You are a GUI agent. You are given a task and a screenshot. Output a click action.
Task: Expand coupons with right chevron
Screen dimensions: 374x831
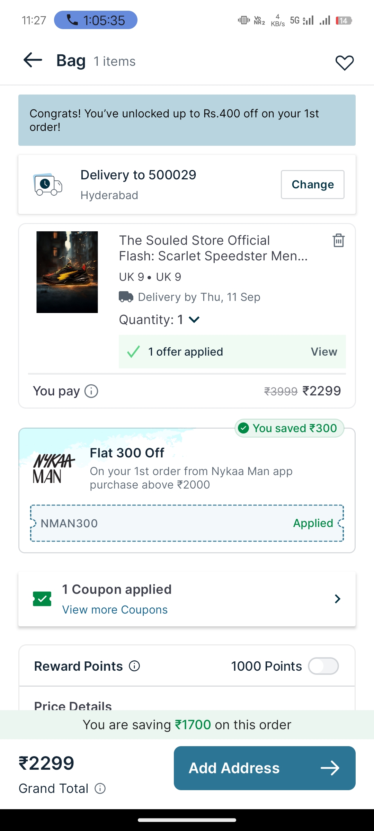coord(338,599)
